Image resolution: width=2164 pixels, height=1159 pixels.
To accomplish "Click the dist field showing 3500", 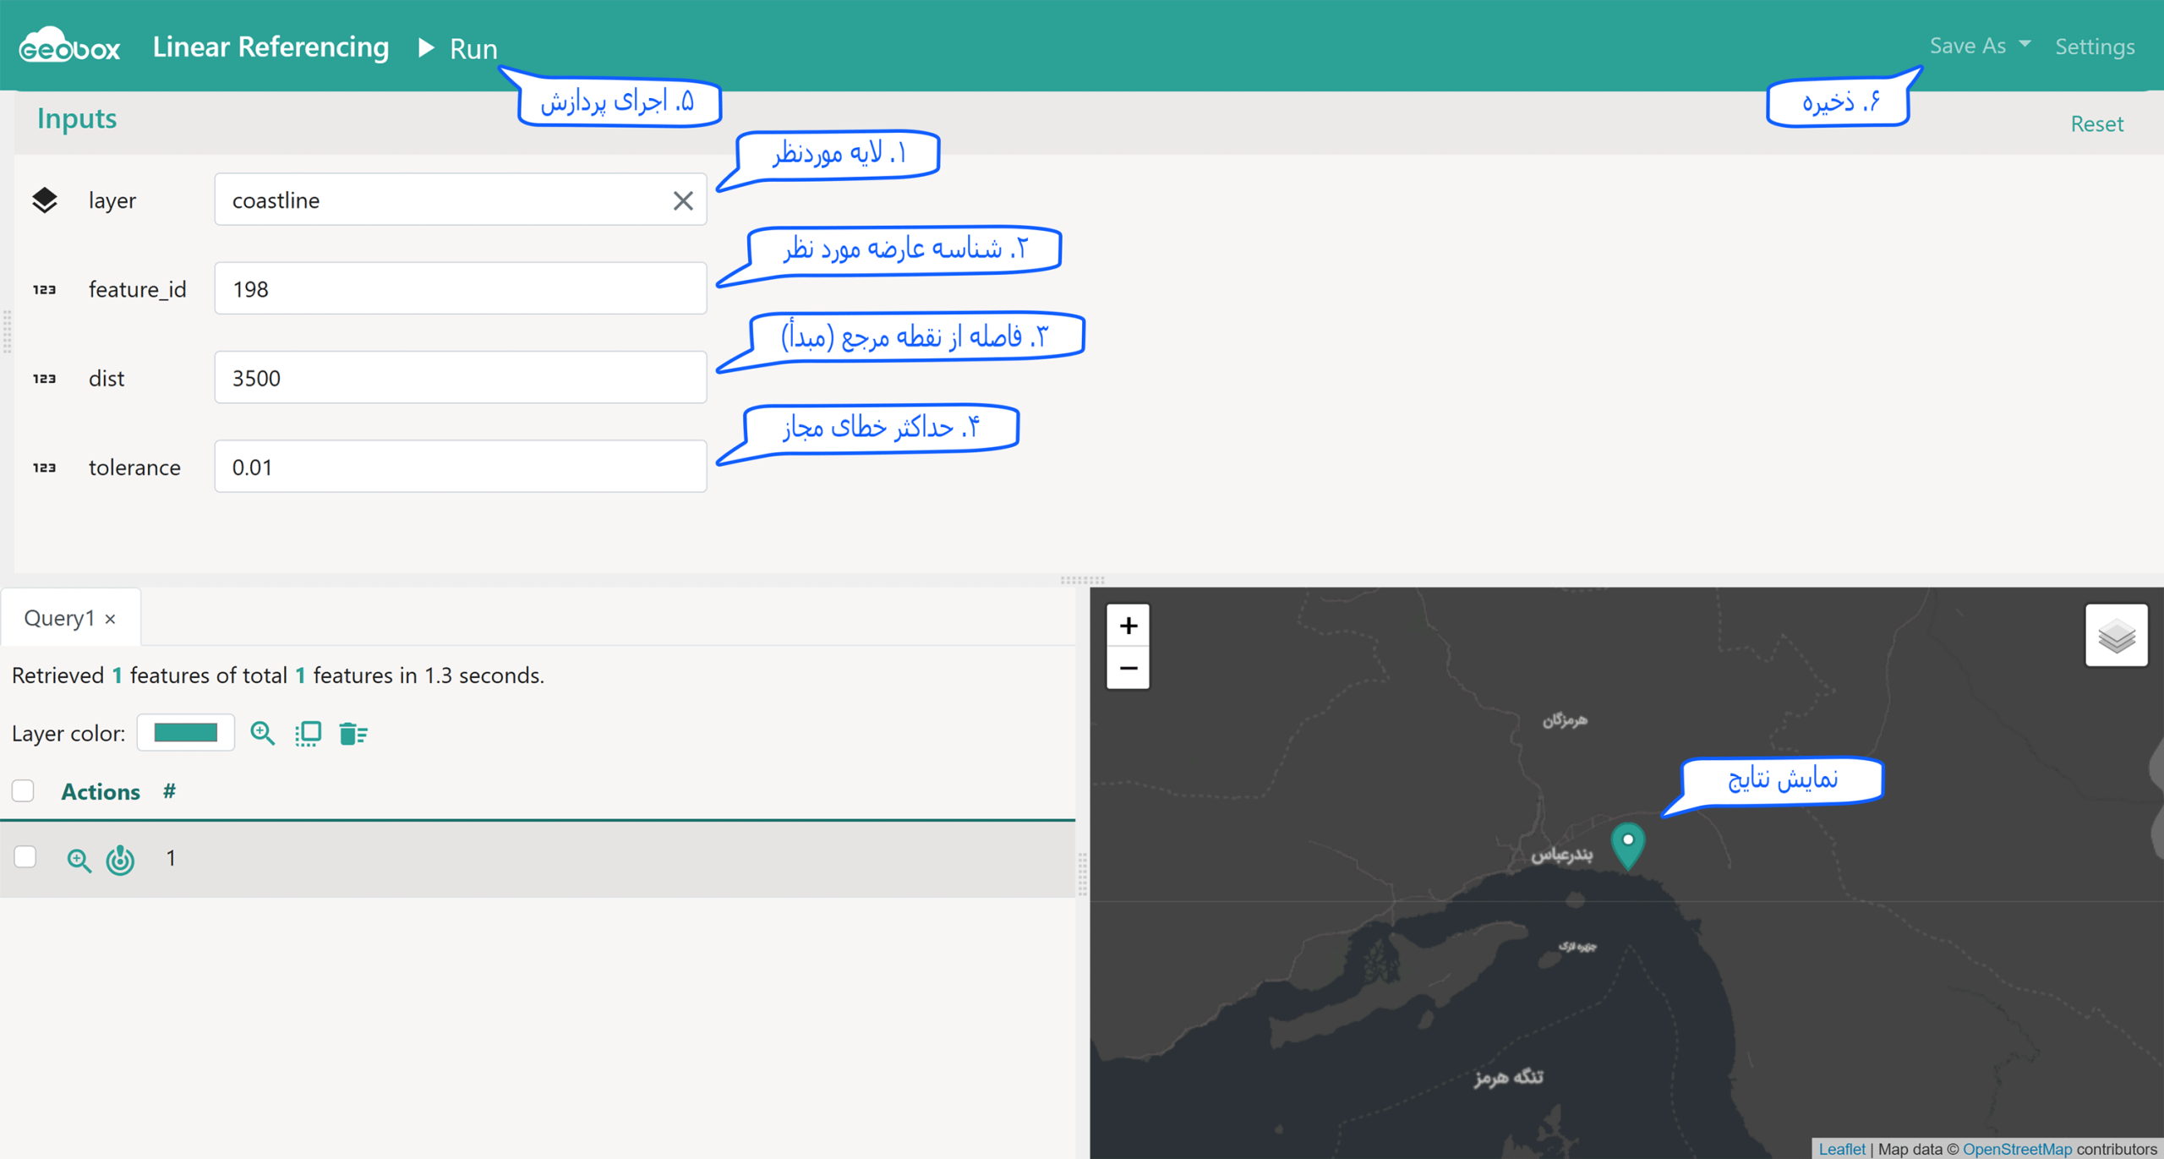I will [x=461, y=377].
